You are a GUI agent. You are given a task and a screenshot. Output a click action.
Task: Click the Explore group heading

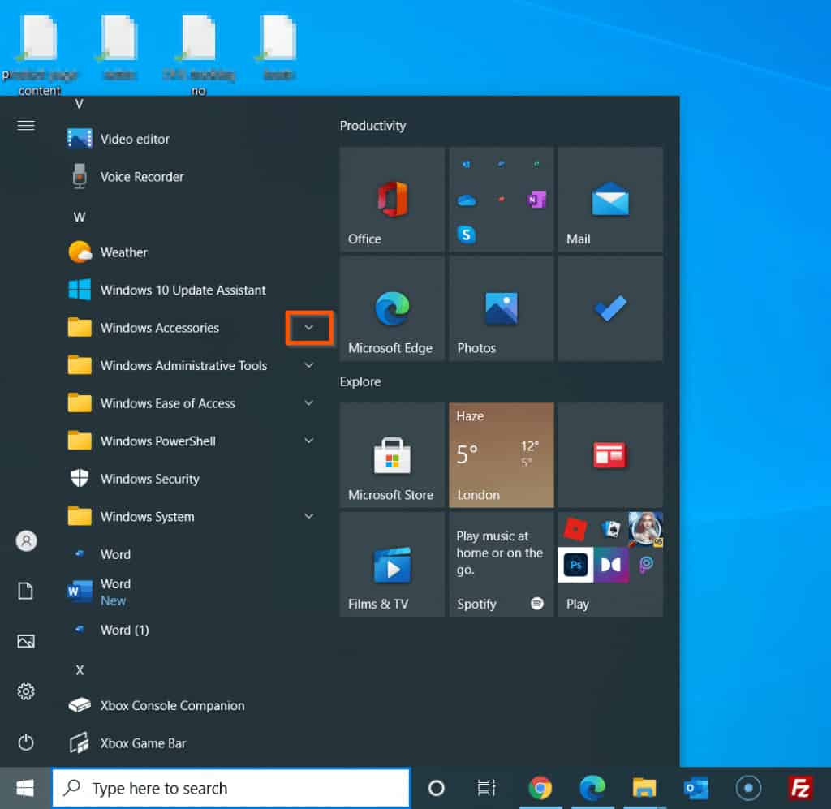(360, 381)
